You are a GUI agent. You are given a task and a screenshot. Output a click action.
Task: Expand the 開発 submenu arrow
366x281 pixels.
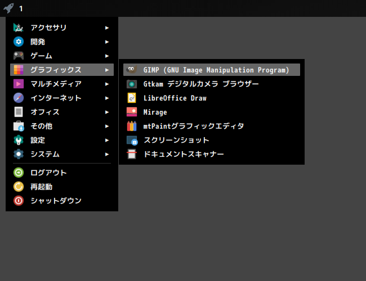pos(107,42)
